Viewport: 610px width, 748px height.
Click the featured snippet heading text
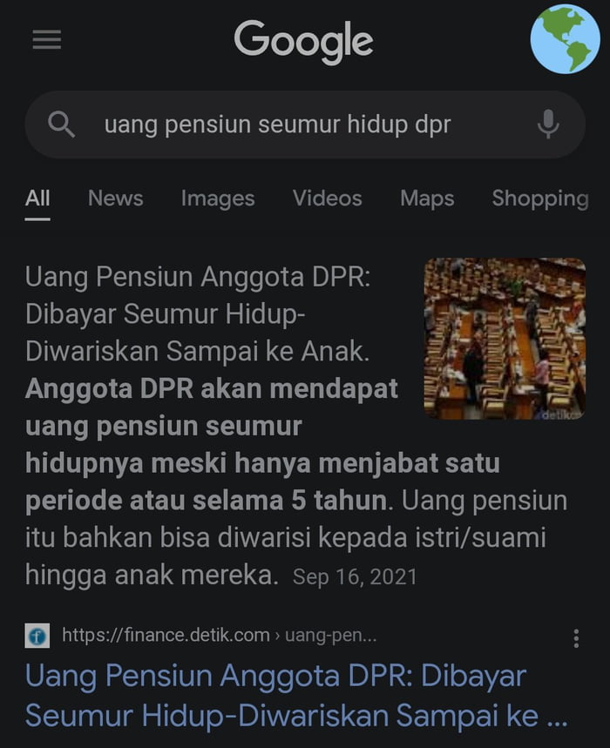[x=198, y=314]
